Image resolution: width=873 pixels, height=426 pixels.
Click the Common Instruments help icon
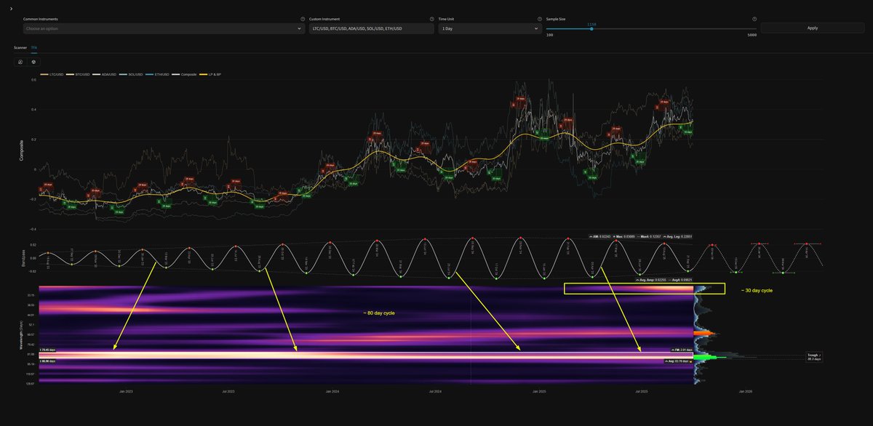pos(303,19)
